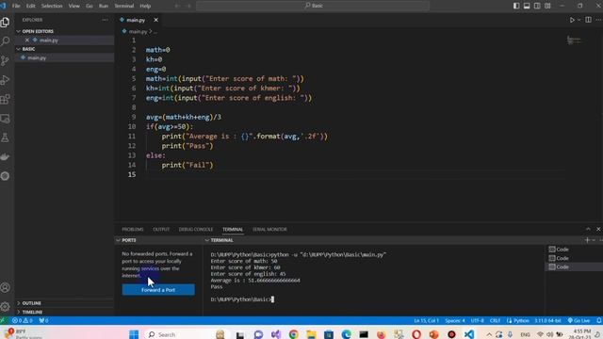Collapse the Terminal panel section

point(207,240)
